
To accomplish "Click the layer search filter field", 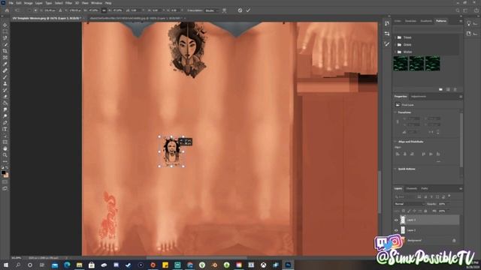I will click(x=405, y=196).
